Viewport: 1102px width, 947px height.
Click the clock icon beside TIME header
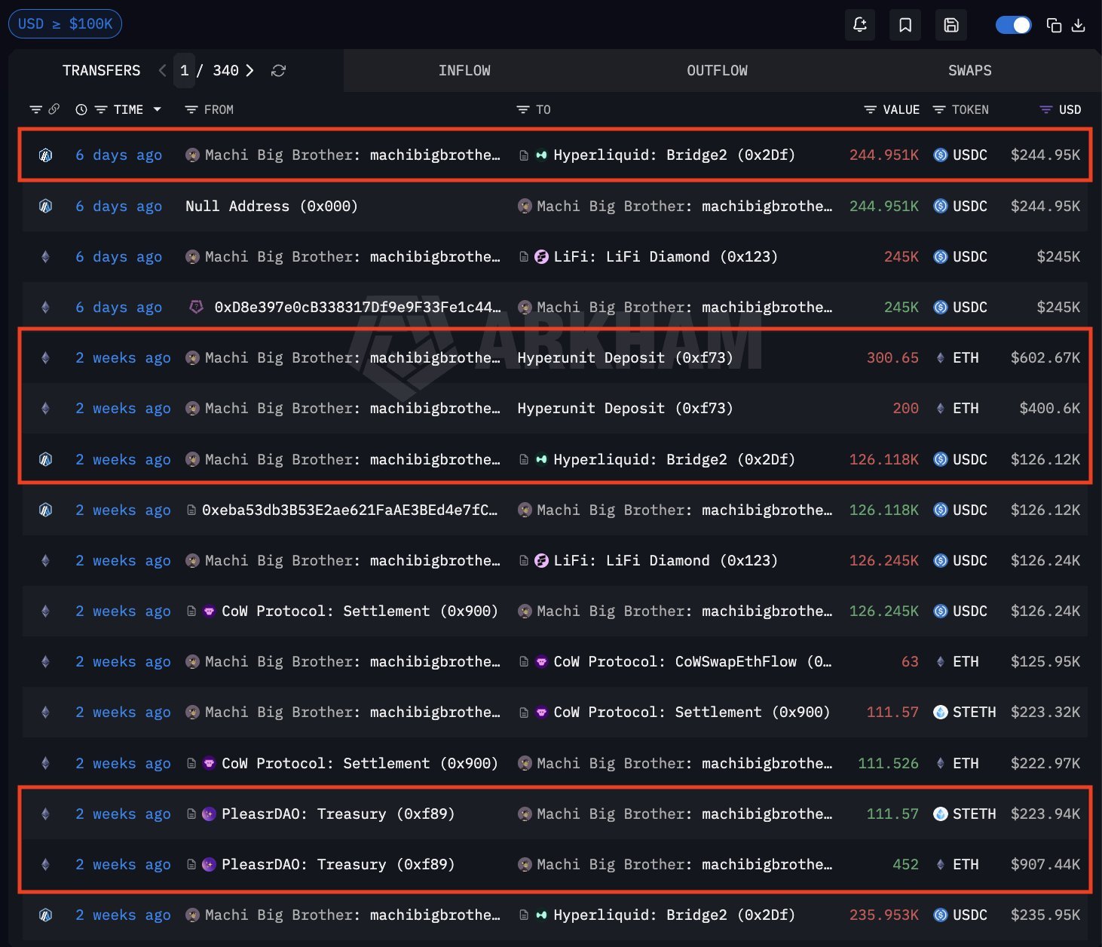(x=81, y=109)
